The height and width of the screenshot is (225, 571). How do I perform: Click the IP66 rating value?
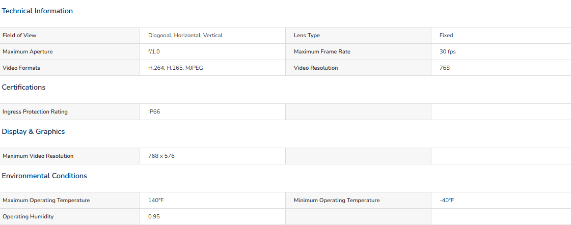point(154,112)
